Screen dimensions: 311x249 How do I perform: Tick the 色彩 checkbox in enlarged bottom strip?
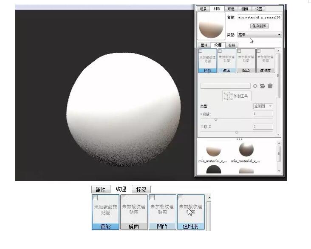pyautogui.click(x=95, y=198)
